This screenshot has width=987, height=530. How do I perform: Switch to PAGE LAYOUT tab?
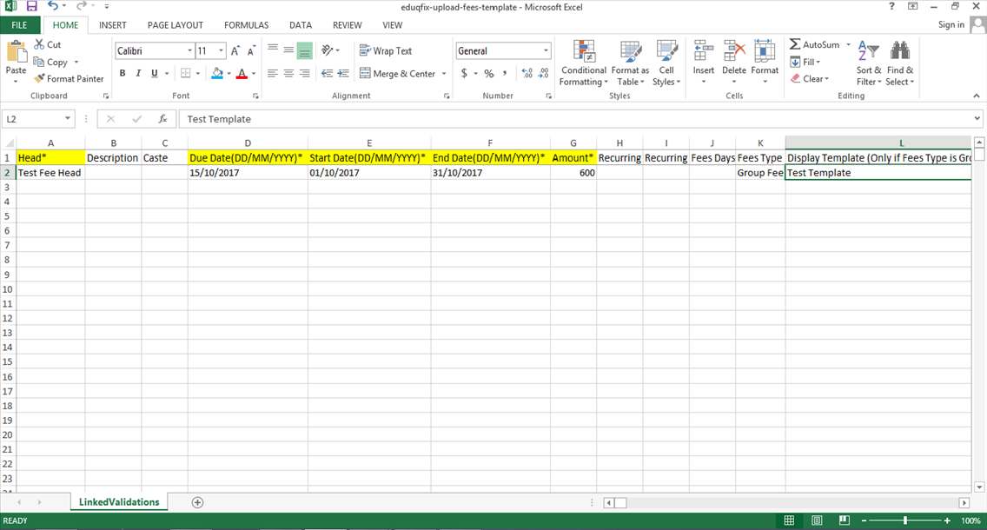pyautogui.click(x=175, y=25)
